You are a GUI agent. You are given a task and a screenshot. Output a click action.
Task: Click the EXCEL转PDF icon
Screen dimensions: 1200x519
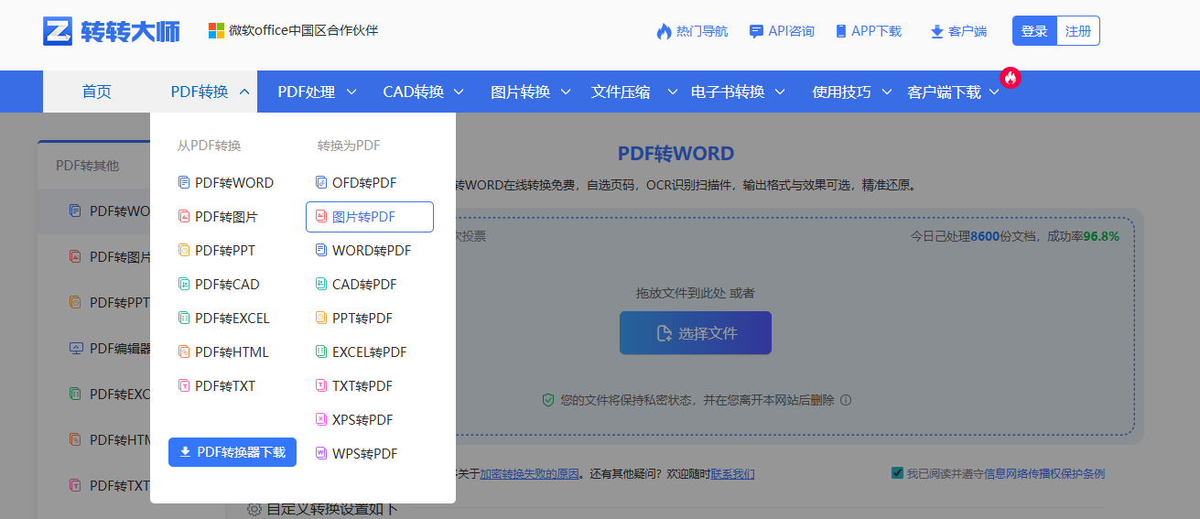(321, 352)
